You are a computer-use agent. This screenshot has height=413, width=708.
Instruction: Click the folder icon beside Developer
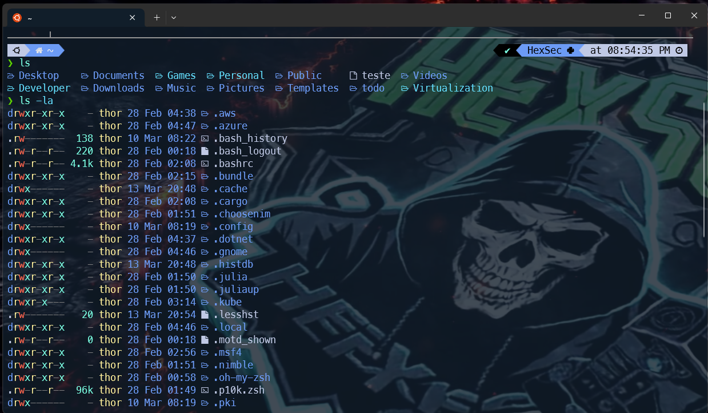coord(11,88)
